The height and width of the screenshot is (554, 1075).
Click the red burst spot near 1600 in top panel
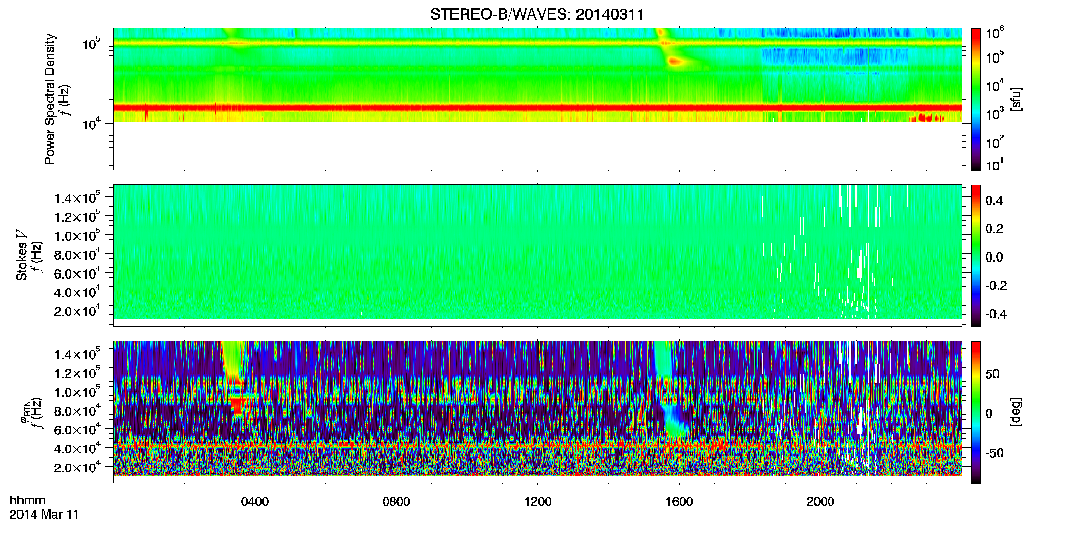[x=674, y=62]
